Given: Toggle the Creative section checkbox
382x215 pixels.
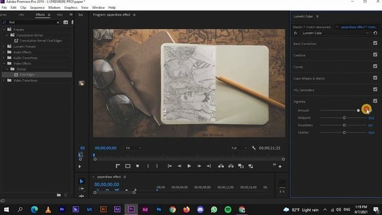Looking at the screenshot, I should [x=375, y=54].
